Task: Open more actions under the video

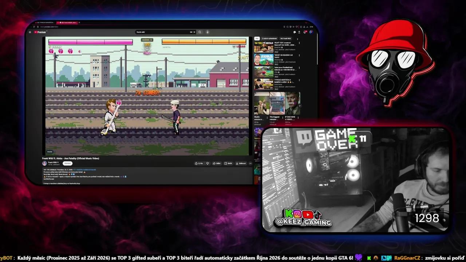Action: tap(250, 163)
